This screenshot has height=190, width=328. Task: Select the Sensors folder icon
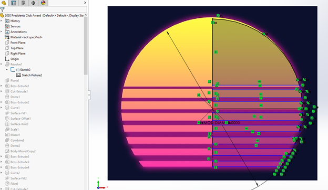[7, 26]
